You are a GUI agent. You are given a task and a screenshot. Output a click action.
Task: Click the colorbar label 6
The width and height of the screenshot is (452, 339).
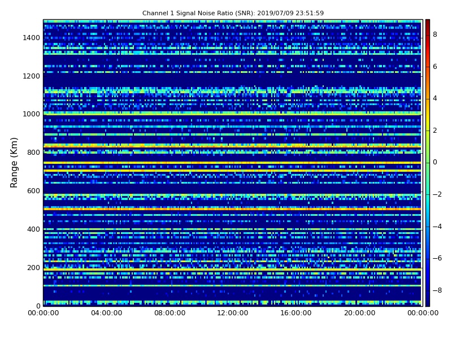(435, 67)
